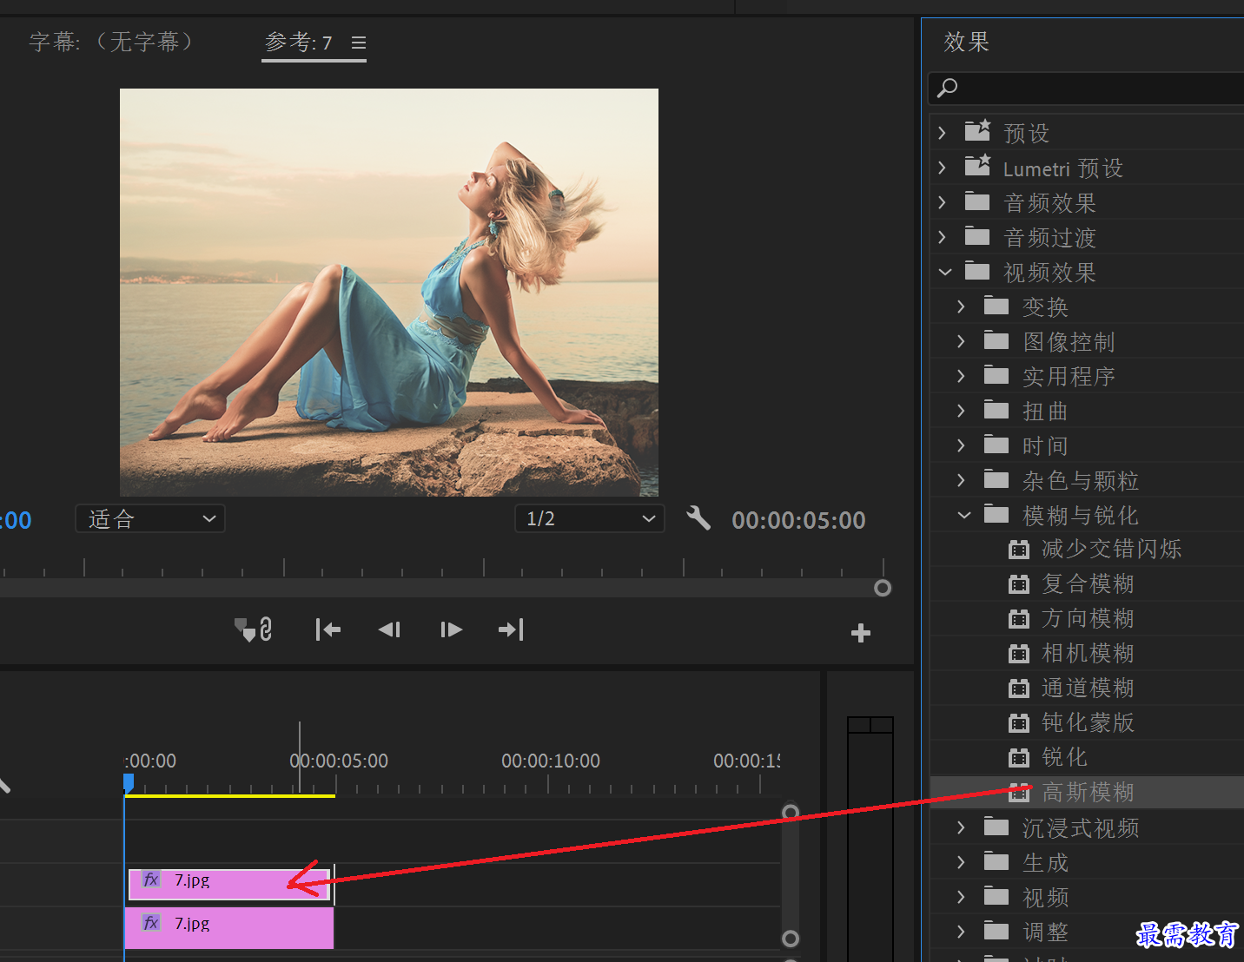The height and width of the screenshot is (962, 1244).
Task: Expand the 实用程序 folder
Action: tap(961, 376)
